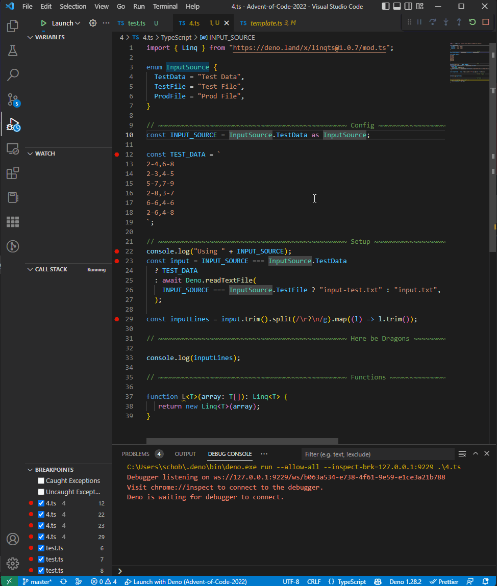The width and height of the screenshot is (497, 586).
Task: Open the Accounts menu
Action: pyautogui.click(x=13, y=539)
